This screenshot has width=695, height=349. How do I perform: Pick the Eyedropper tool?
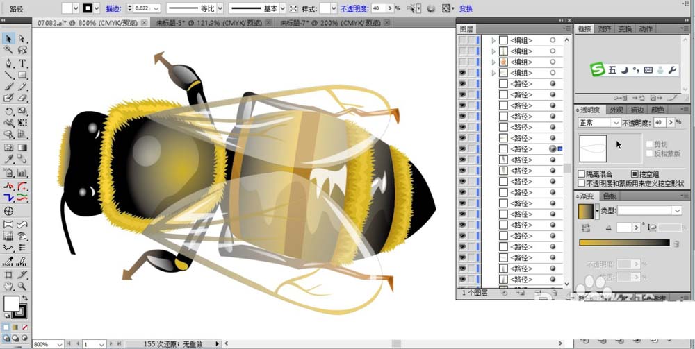pos(8,160)
